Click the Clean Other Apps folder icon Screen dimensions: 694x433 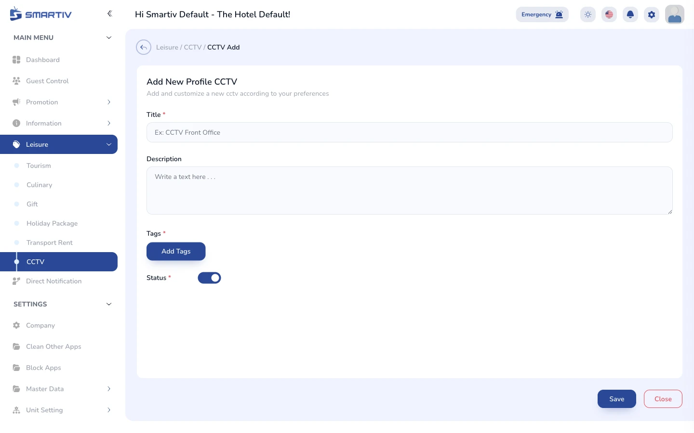click(16, 346)
